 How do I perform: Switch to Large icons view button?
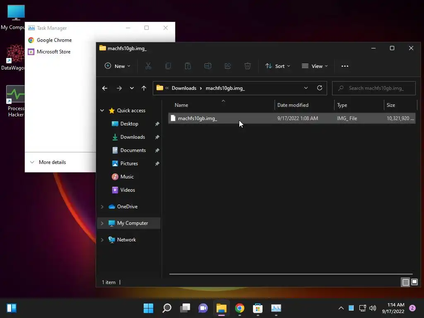(414, 282)
